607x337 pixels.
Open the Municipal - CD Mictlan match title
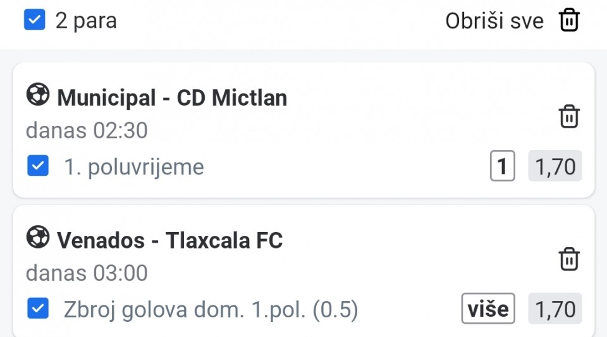point(172,98)
